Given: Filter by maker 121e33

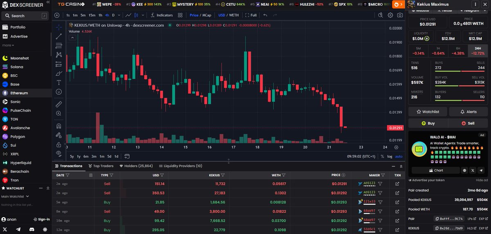Looking at the screenshot, I should [x=380, y=202].
